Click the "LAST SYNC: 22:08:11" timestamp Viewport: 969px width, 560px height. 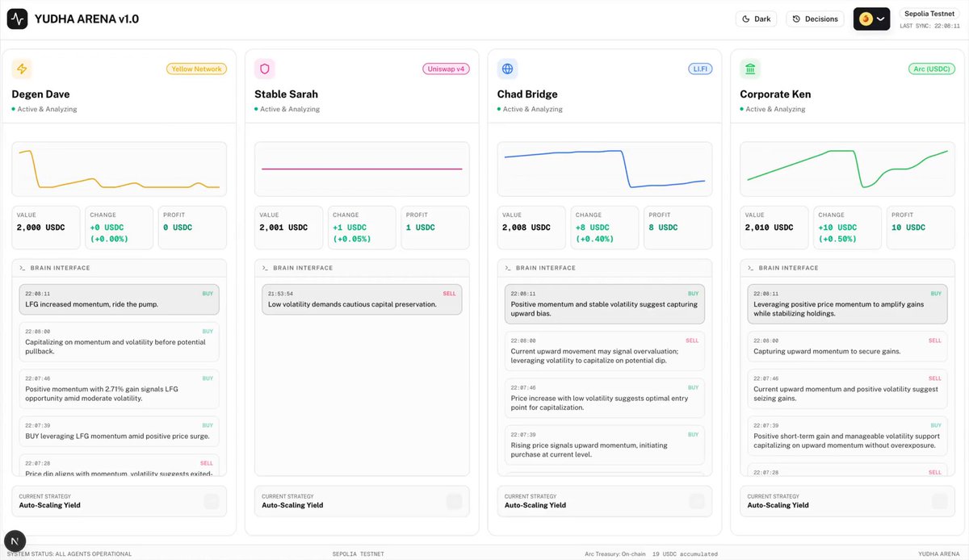click(x=929, y=26)
